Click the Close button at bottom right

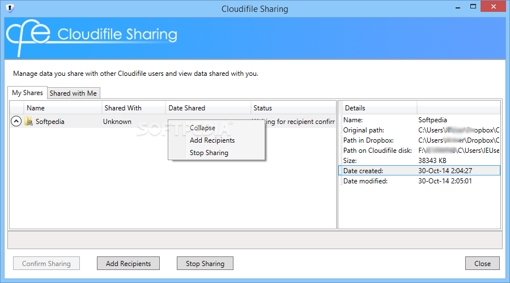(x=482, y=264)
